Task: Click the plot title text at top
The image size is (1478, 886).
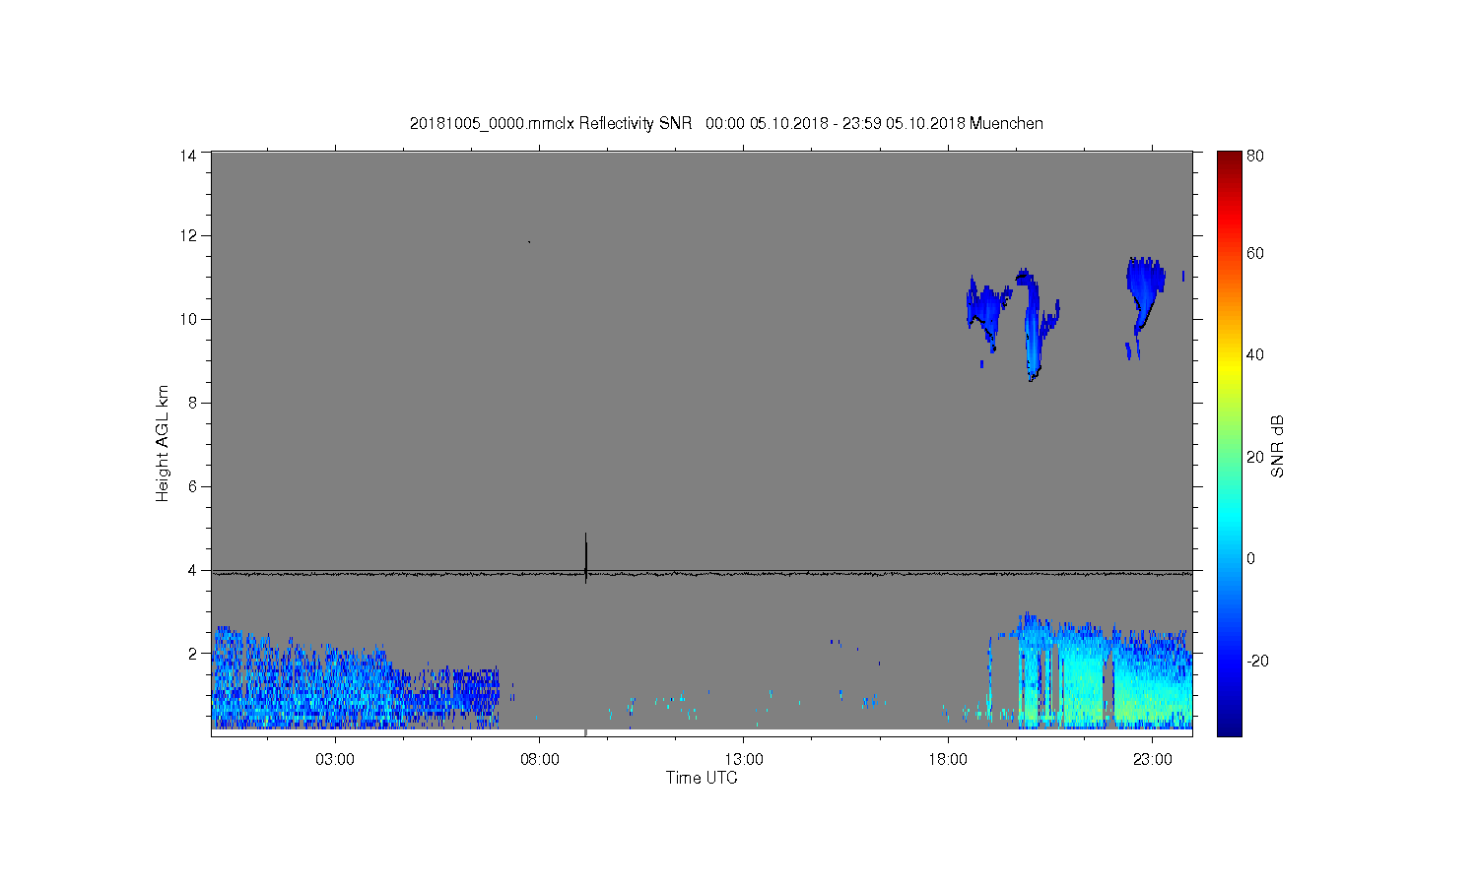Action: (x=726, y=123)
